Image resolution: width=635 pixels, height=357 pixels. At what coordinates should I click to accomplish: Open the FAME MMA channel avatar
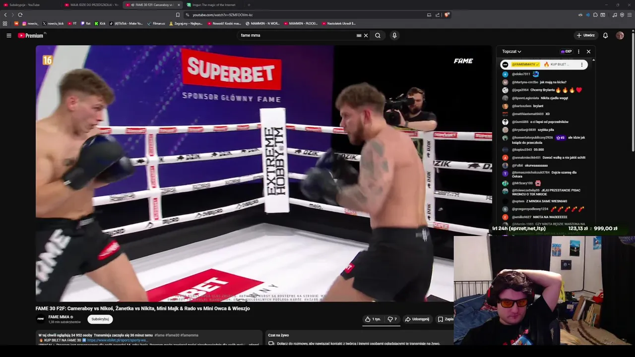coord(41,319)
